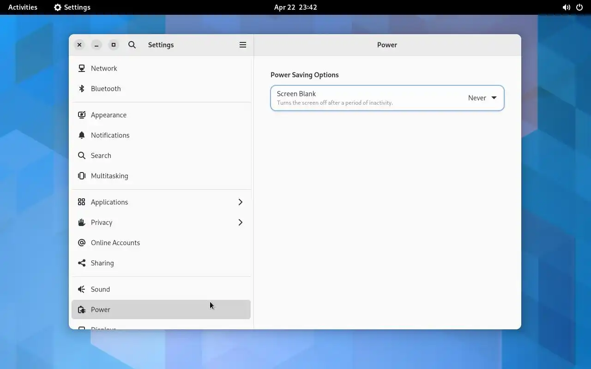The image size is (591, 369).
Task: Click the Bluetooth icon in sidebar
Action: pos(82,89)
